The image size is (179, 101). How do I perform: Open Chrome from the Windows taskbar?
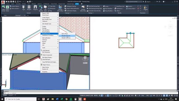tap(66, 99)
